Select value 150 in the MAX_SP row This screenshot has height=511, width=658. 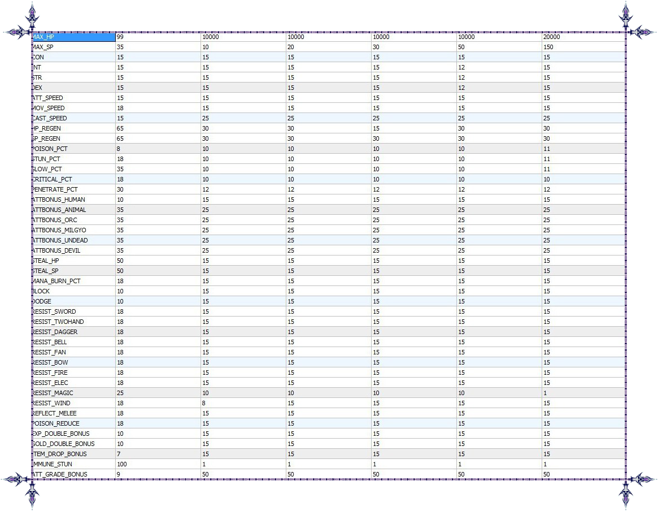coord(548,47)
